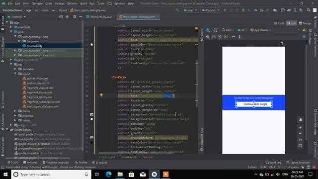The image size is (318, 179).
Task: Open Microsoft Edge from the taskbar
Action: coord(109,175)
